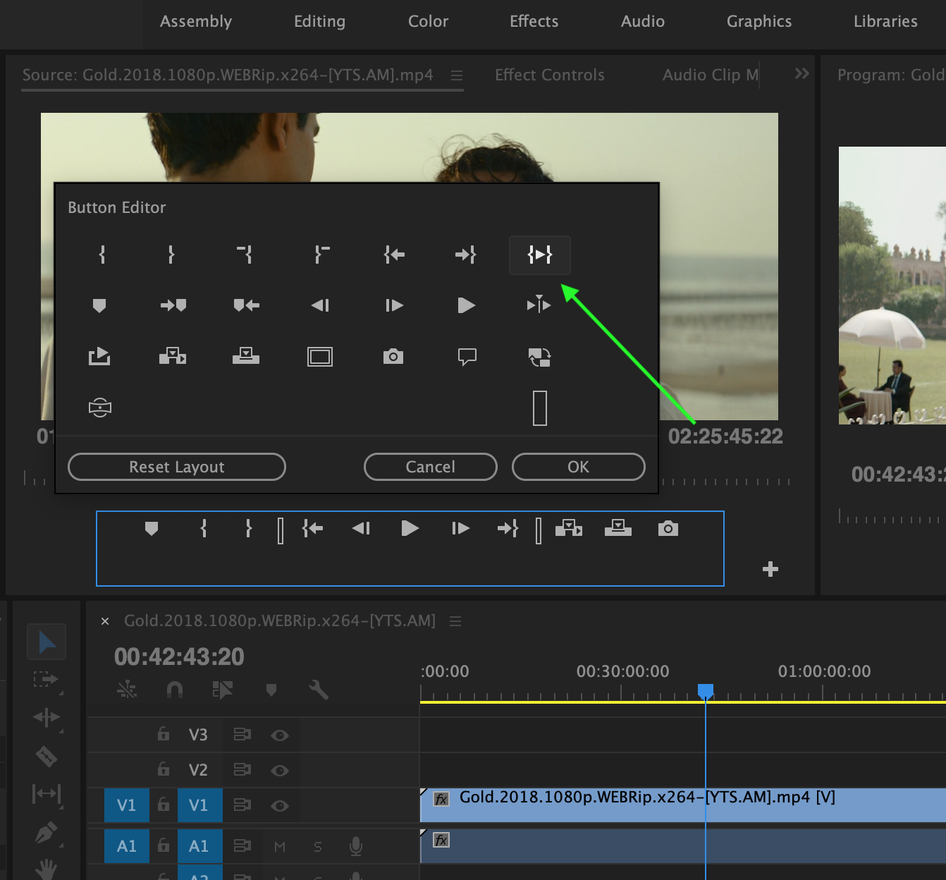
Task: Click Insert icon in Button Editor
Action: (x=173, y=356)
